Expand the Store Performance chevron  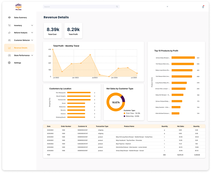click(x=32, y=55)
